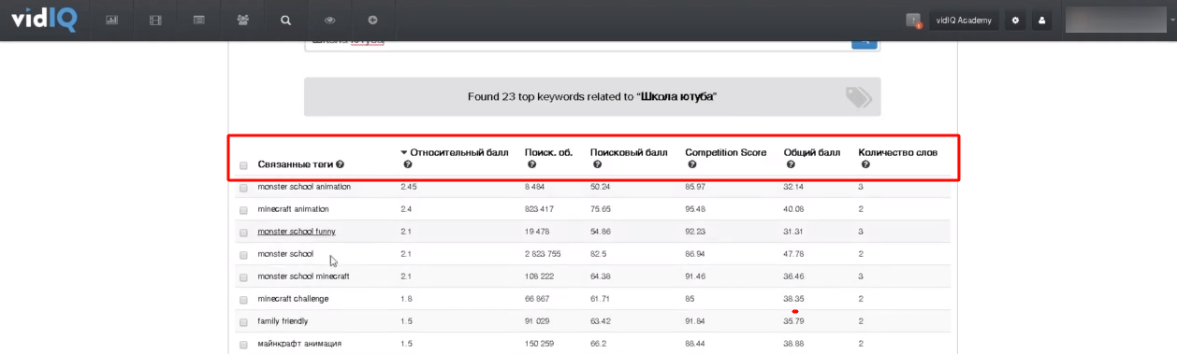Open the audience people icon section
This screenshot has width=1177, height=354.
click(242, 20)
